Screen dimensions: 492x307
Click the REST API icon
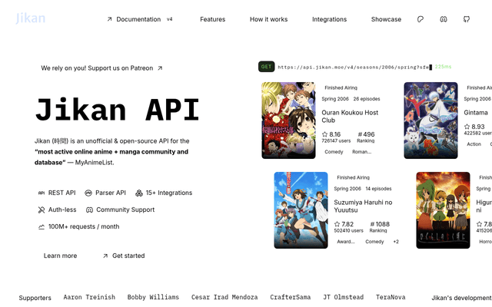click(x=41, y=193)
